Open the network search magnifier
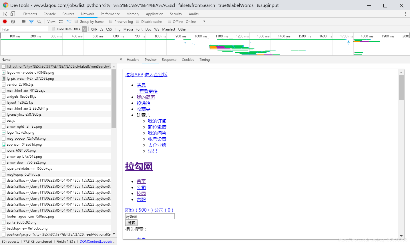Screen dimensions: 410x245 [39, 21]
